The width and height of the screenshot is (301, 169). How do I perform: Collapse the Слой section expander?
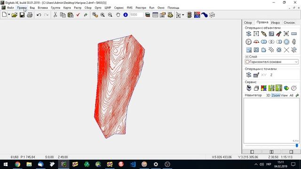[246, 57]
